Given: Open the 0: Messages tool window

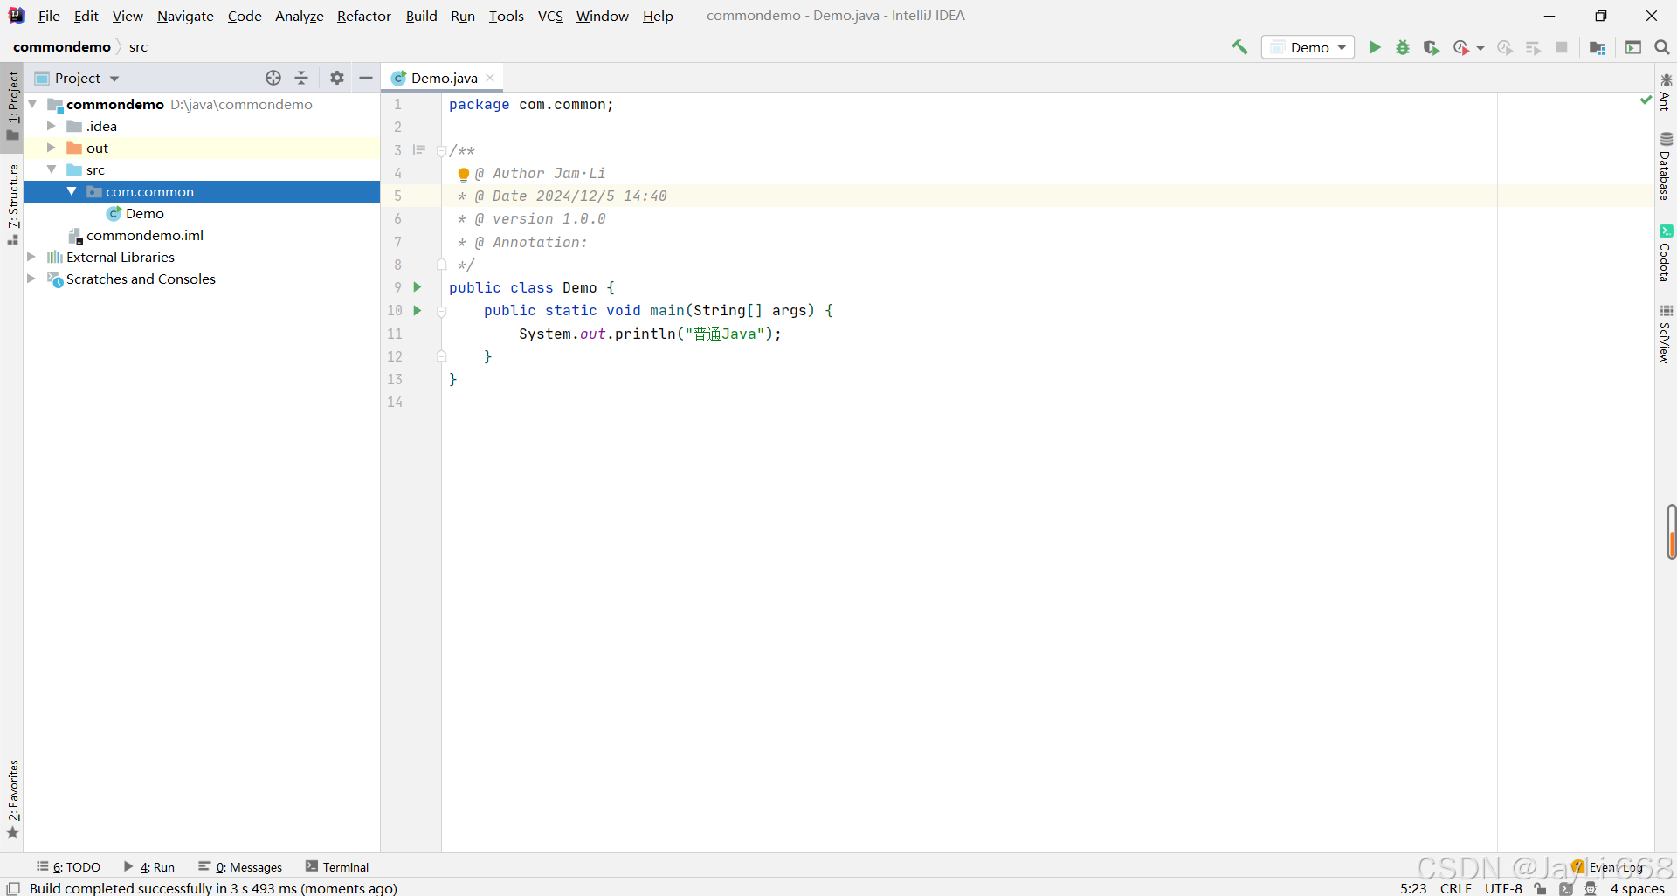Looking at the screenshot, I should pos(240,867).
